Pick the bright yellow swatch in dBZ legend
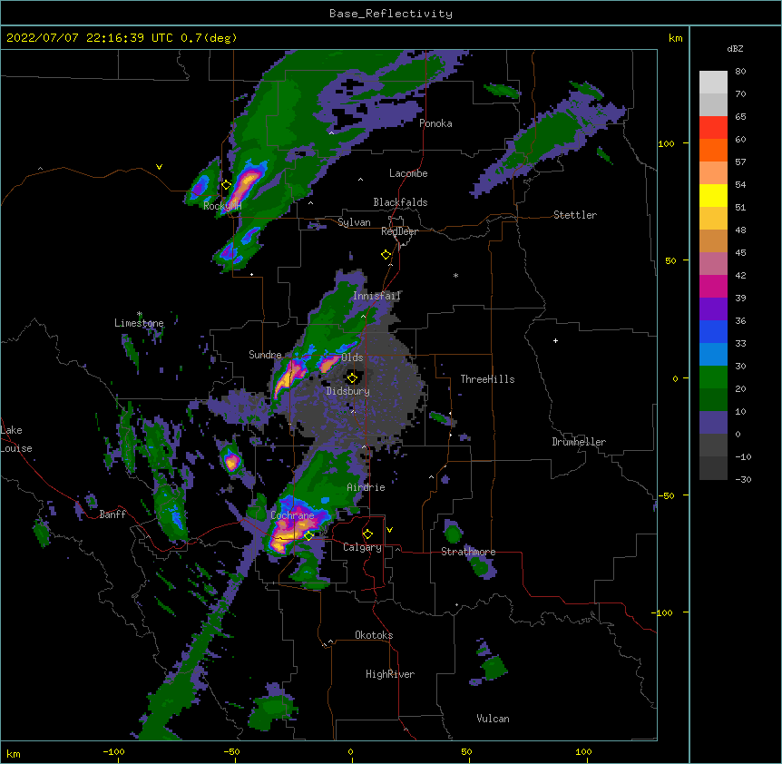The height and width of the screenshot is (764, 782). pyautogui.click(x=713, y=195)
